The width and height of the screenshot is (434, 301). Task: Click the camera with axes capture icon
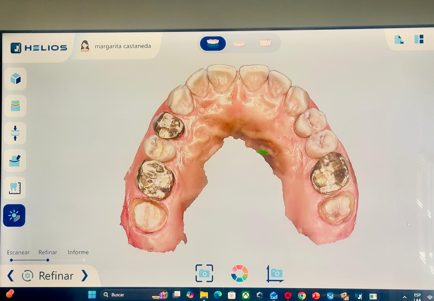coord(275,274)
